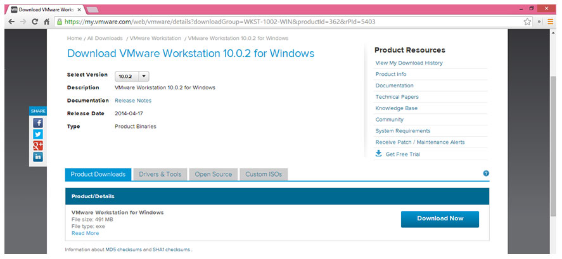562x259 pixels.
Task: Click the page heading Download VMware Workstation 10.0.2
Action: 191,53
